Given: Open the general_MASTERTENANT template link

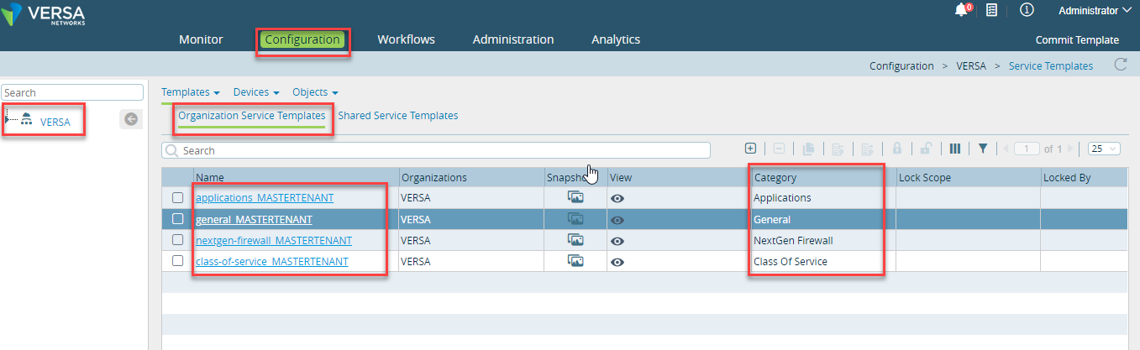Looking at the screenshot, I should [x=254, y=219].
